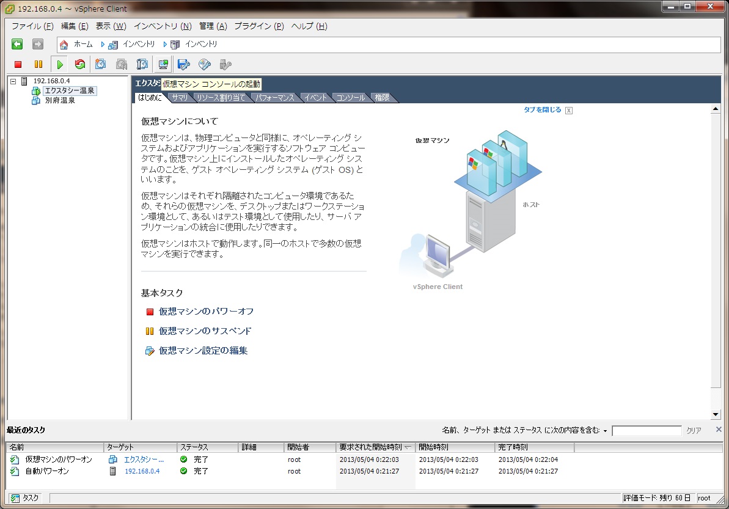
Task: Click the reset virtual machine icon
Action: click(80, 64)
